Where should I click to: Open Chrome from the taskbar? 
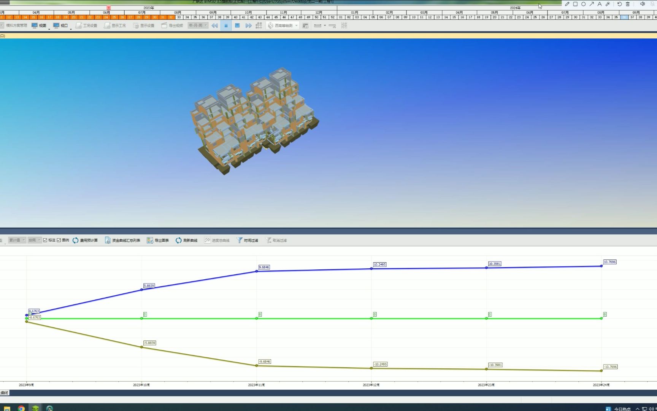(x=21, y=408)
